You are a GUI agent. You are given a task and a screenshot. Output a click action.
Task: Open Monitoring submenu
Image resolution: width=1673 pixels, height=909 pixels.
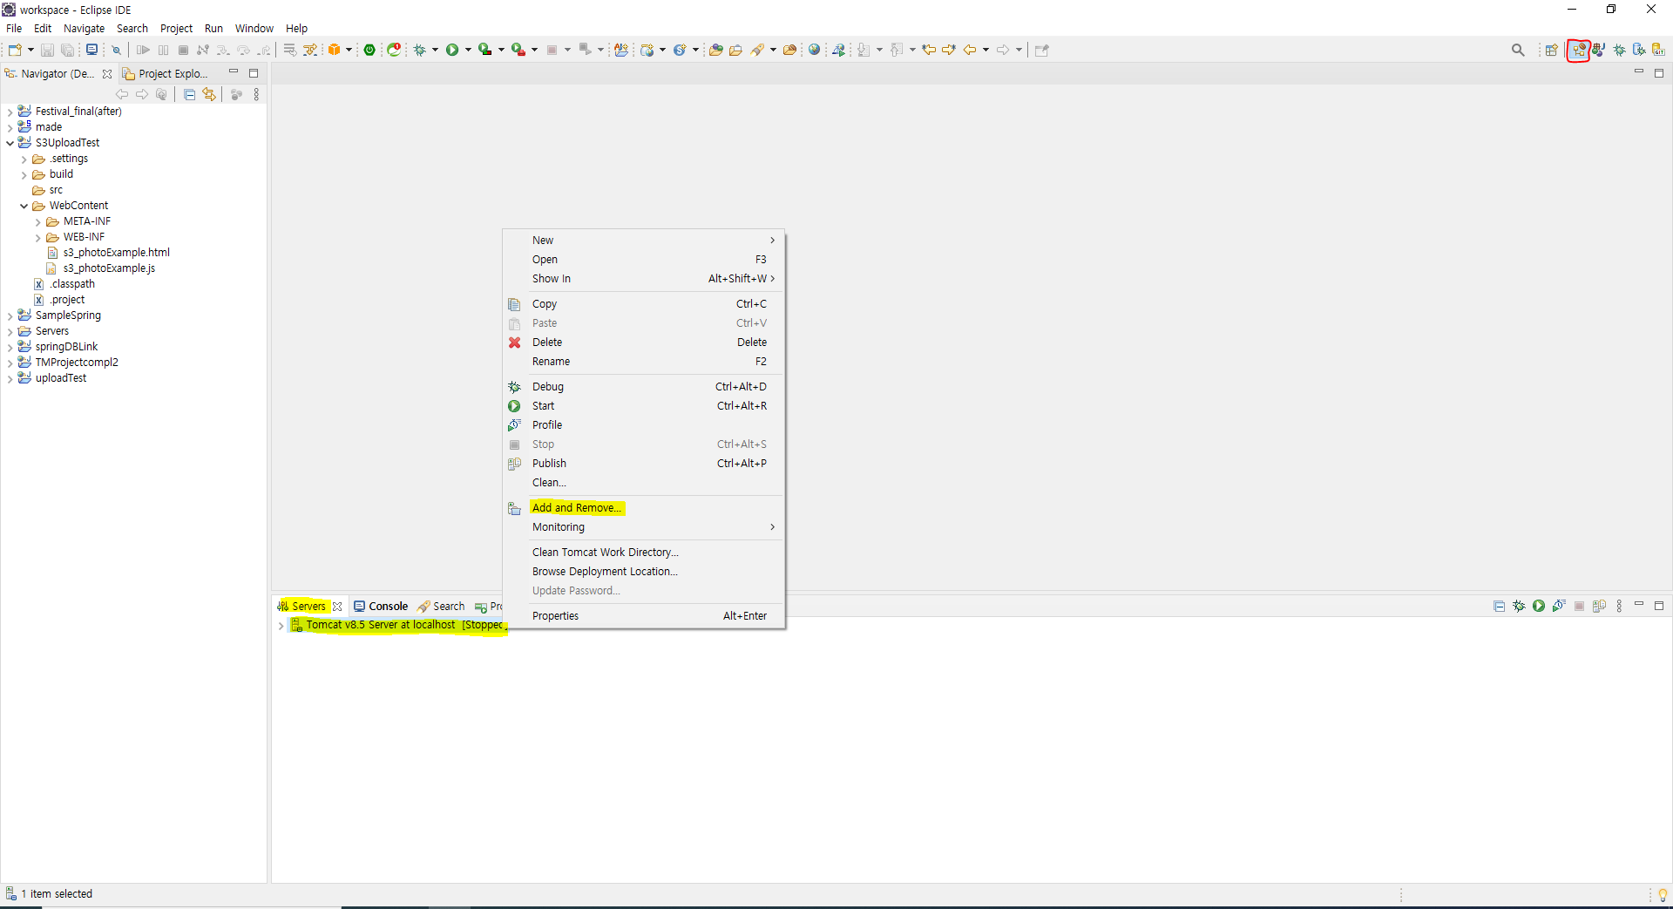pos(644,527)
